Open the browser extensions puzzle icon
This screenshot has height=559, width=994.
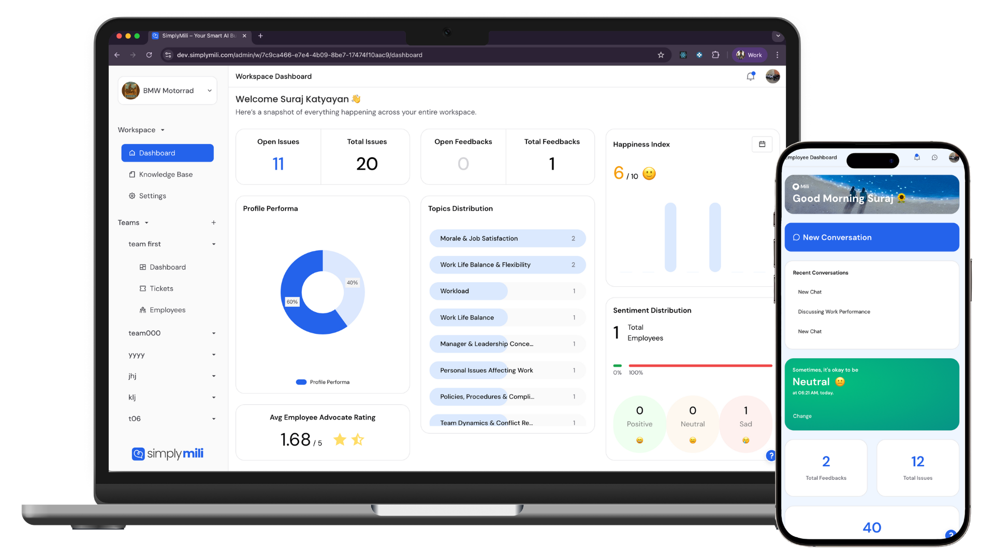coord(715,55)
